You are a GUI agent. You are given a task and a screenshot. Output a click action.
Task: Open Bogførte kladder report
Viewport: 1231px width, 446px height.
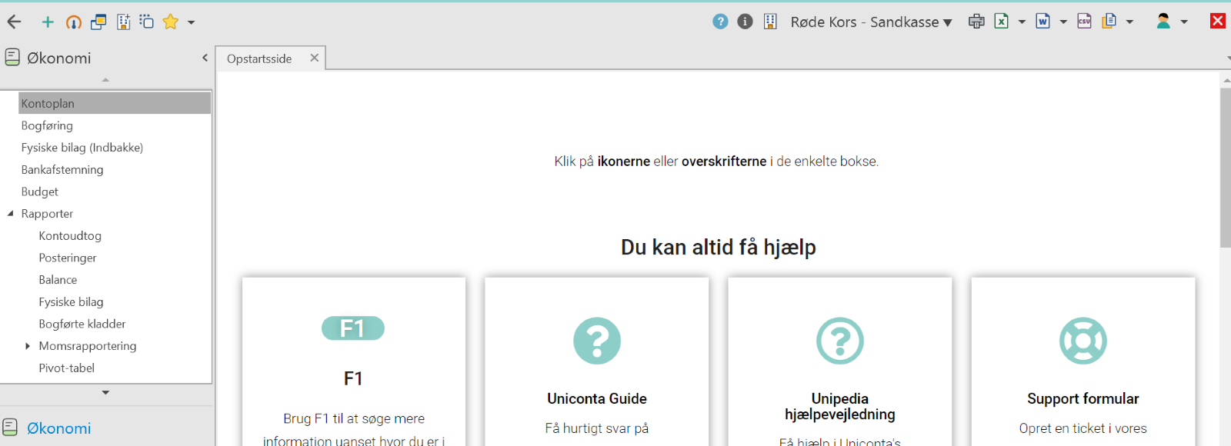[x=82, y=324]
